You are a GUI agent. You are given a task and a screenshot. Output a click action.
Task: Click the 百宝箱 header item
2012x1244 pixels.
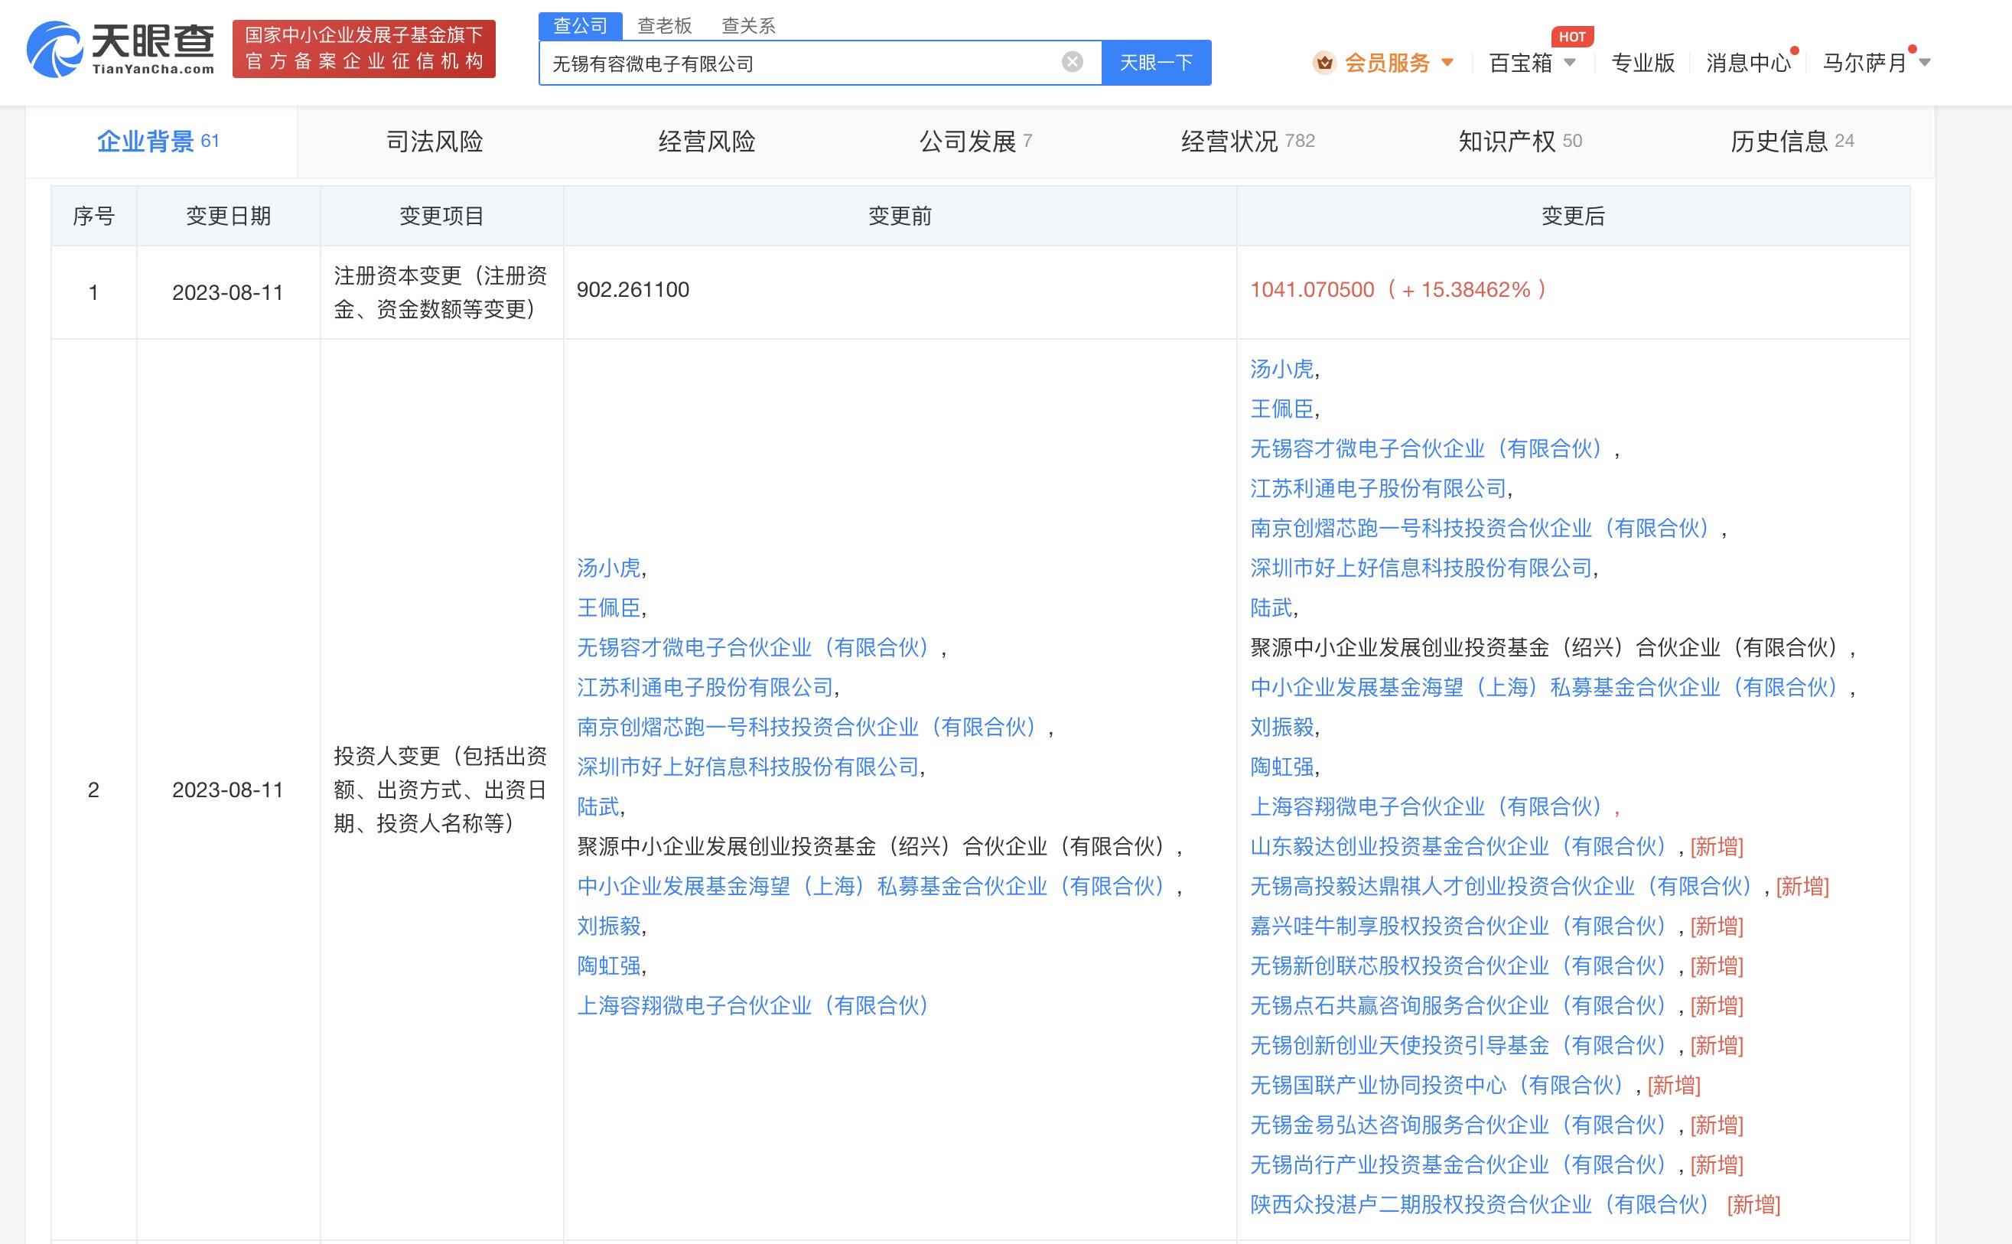[x=1520, y=63]
